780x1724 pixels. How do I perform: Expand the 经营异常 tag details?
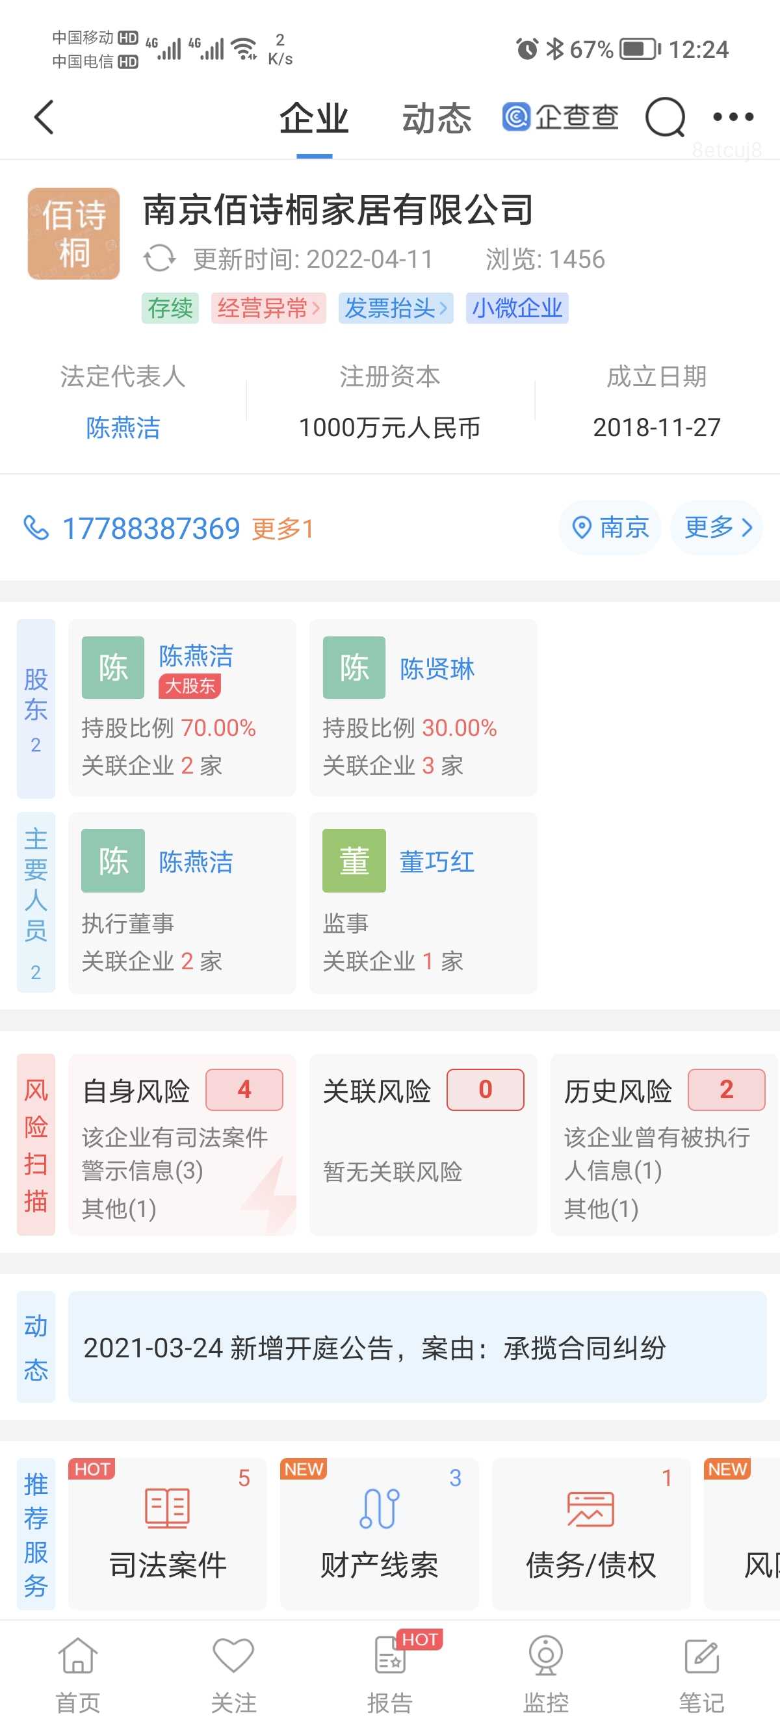pyautogui.click(x=268, y=309)
